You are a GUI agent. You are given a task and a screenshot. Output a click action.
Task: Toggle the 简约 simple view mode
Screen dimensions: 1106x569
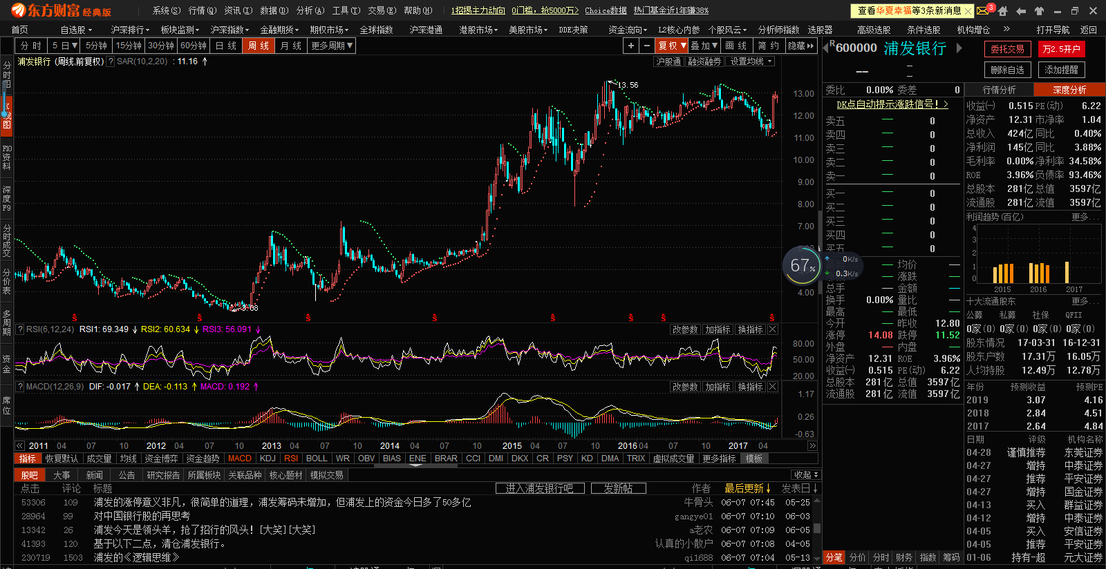(768, 46)
